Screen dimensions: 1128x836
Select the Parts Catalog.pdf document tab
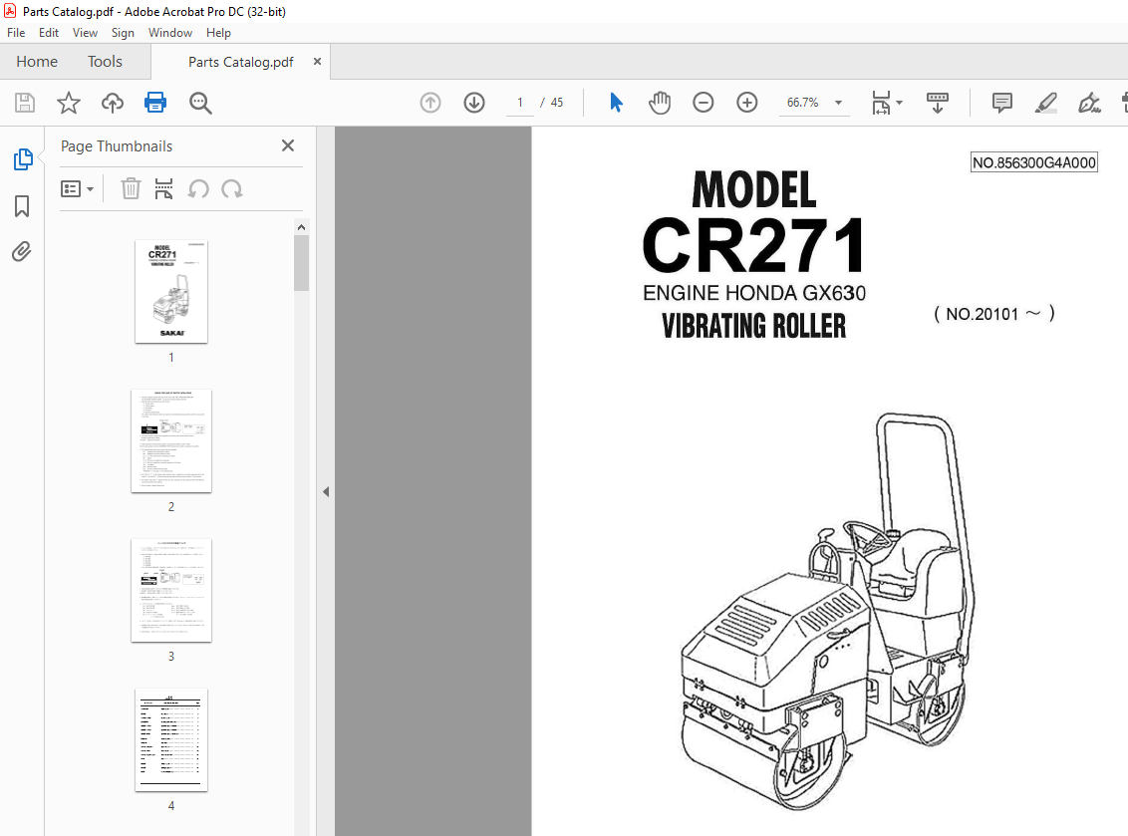tap(241, 62)
